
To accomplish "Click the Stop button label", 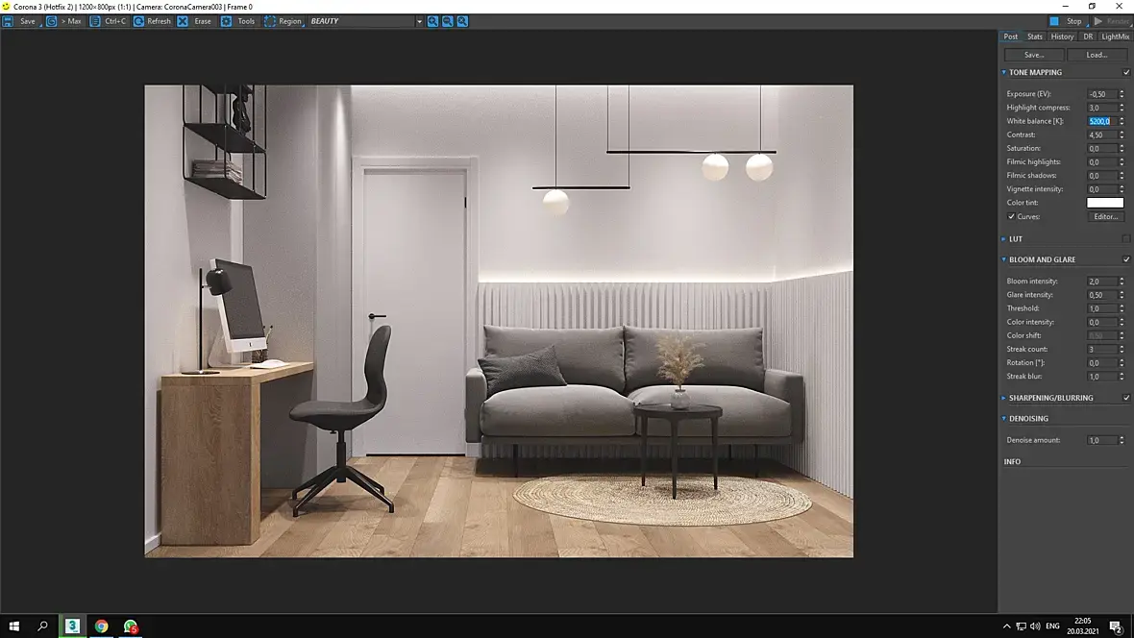I will (x=1074, y=21).
